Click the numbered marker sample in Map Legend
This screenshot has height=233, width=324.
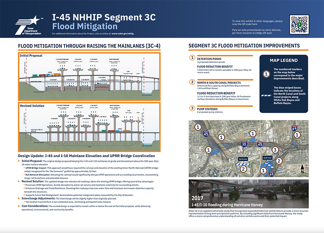pyautogui.click(x=266, y=74)
